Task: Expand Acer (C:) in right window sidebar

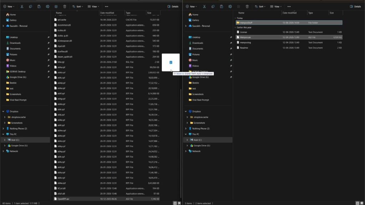Action: click(187, 140)
